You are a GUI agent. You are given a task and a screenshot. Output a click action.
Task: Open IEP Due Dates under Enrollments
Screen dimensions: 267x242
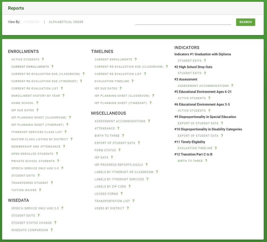[x=23, y=110]
